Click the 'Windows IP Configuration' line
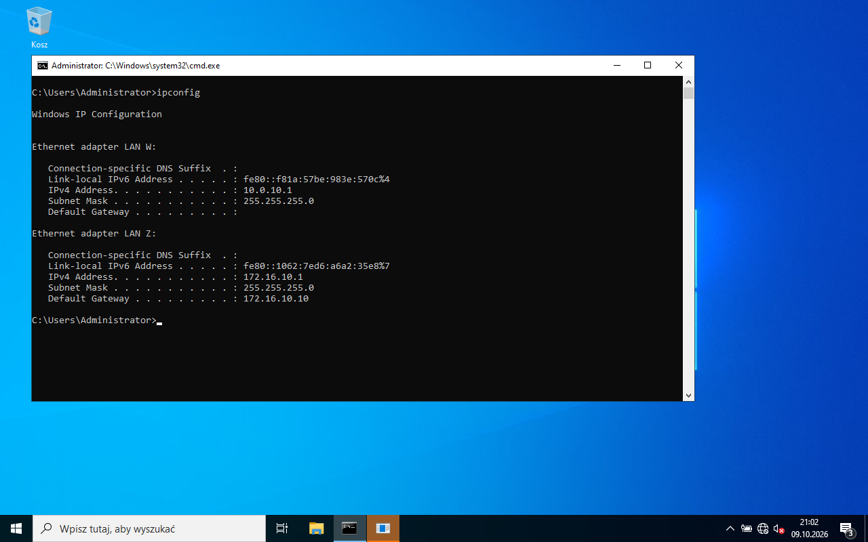This screenshot has width=868, height=542. (x=97, y=114)
